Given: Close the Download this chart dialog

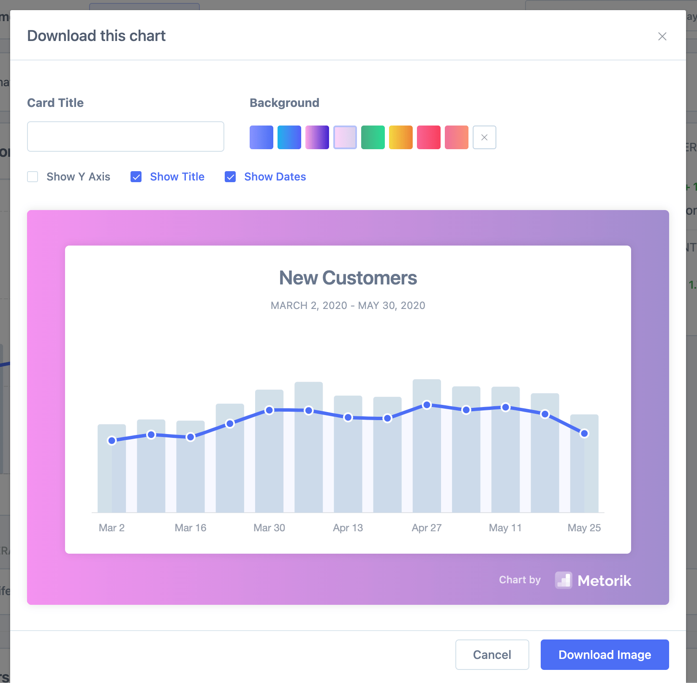Looking at the screenshot, I should (x=662, y=36).
